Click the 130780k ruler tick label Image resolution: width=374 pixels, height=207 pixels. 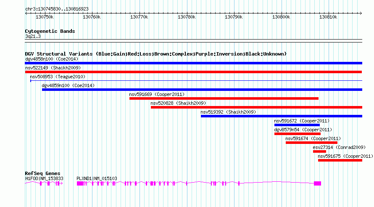[187, 17]
